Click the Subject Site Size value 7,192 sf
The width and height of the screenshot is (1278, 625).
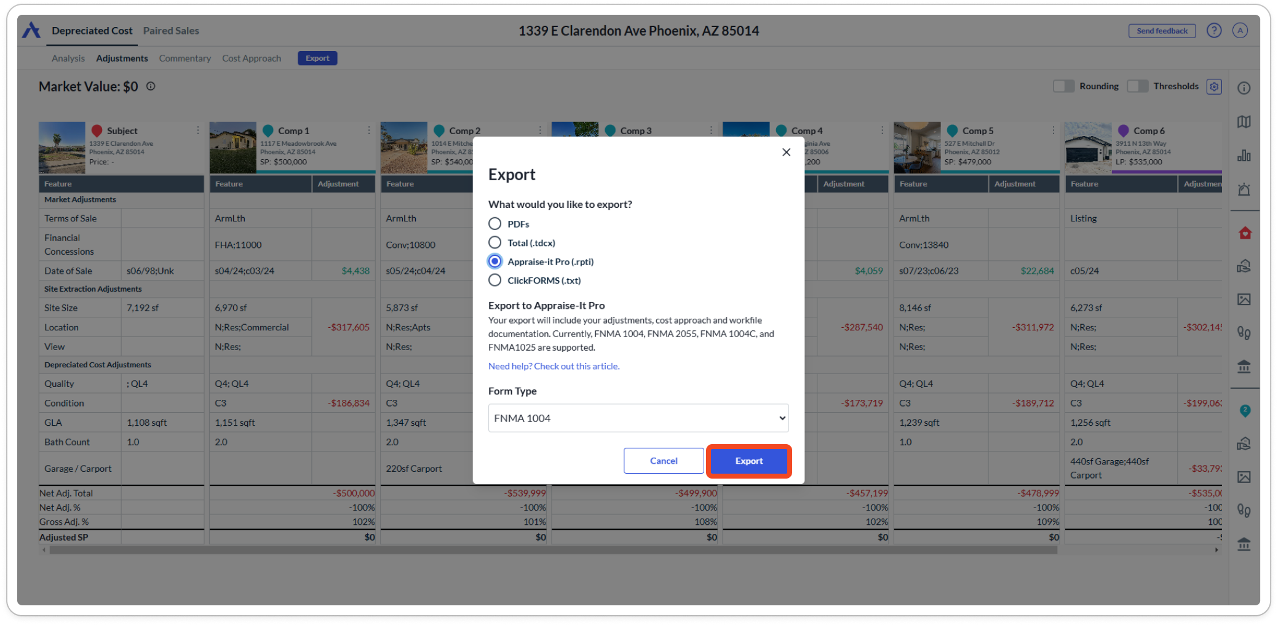tap(143, 308)
